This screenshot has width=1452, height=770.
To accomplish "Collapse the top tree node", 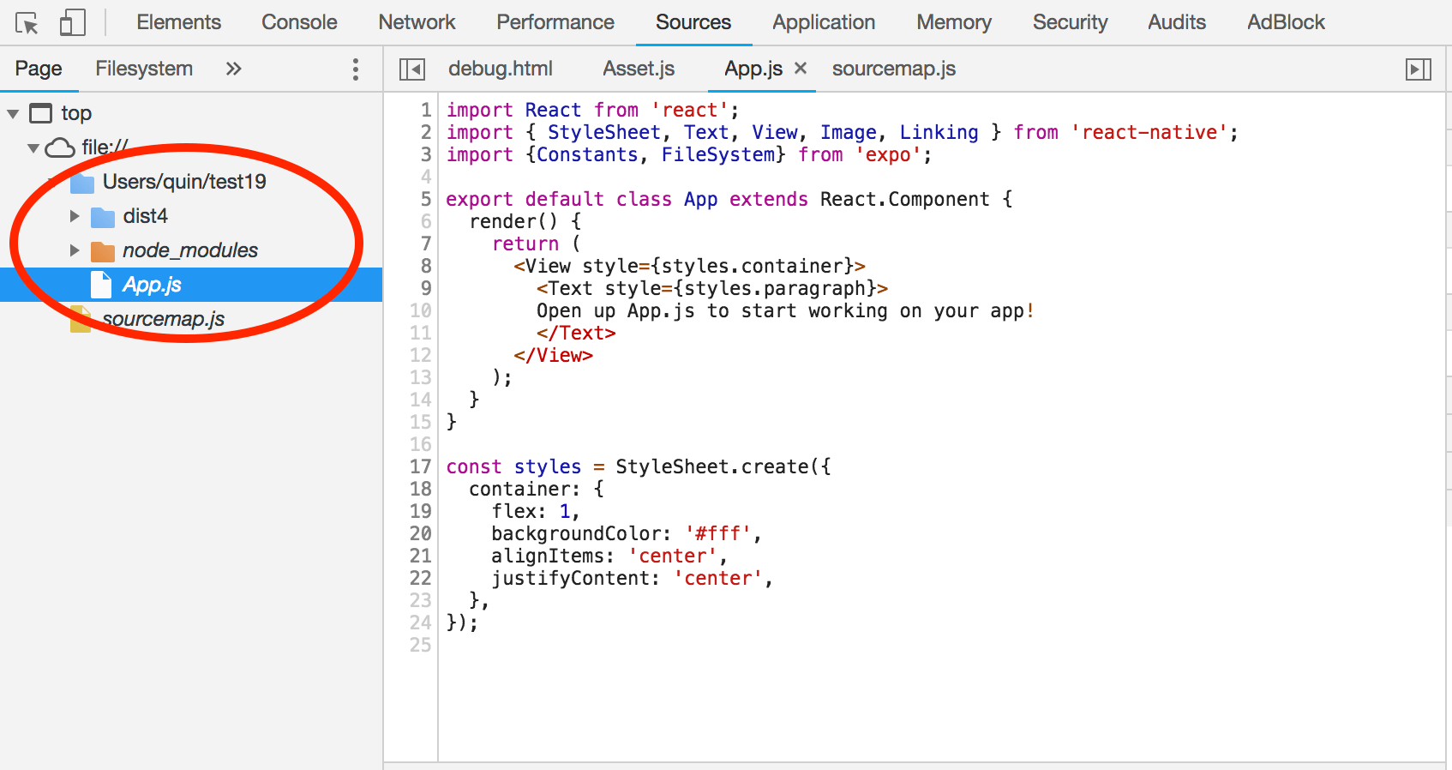I will pyautogui.click(x=13, y=113).
